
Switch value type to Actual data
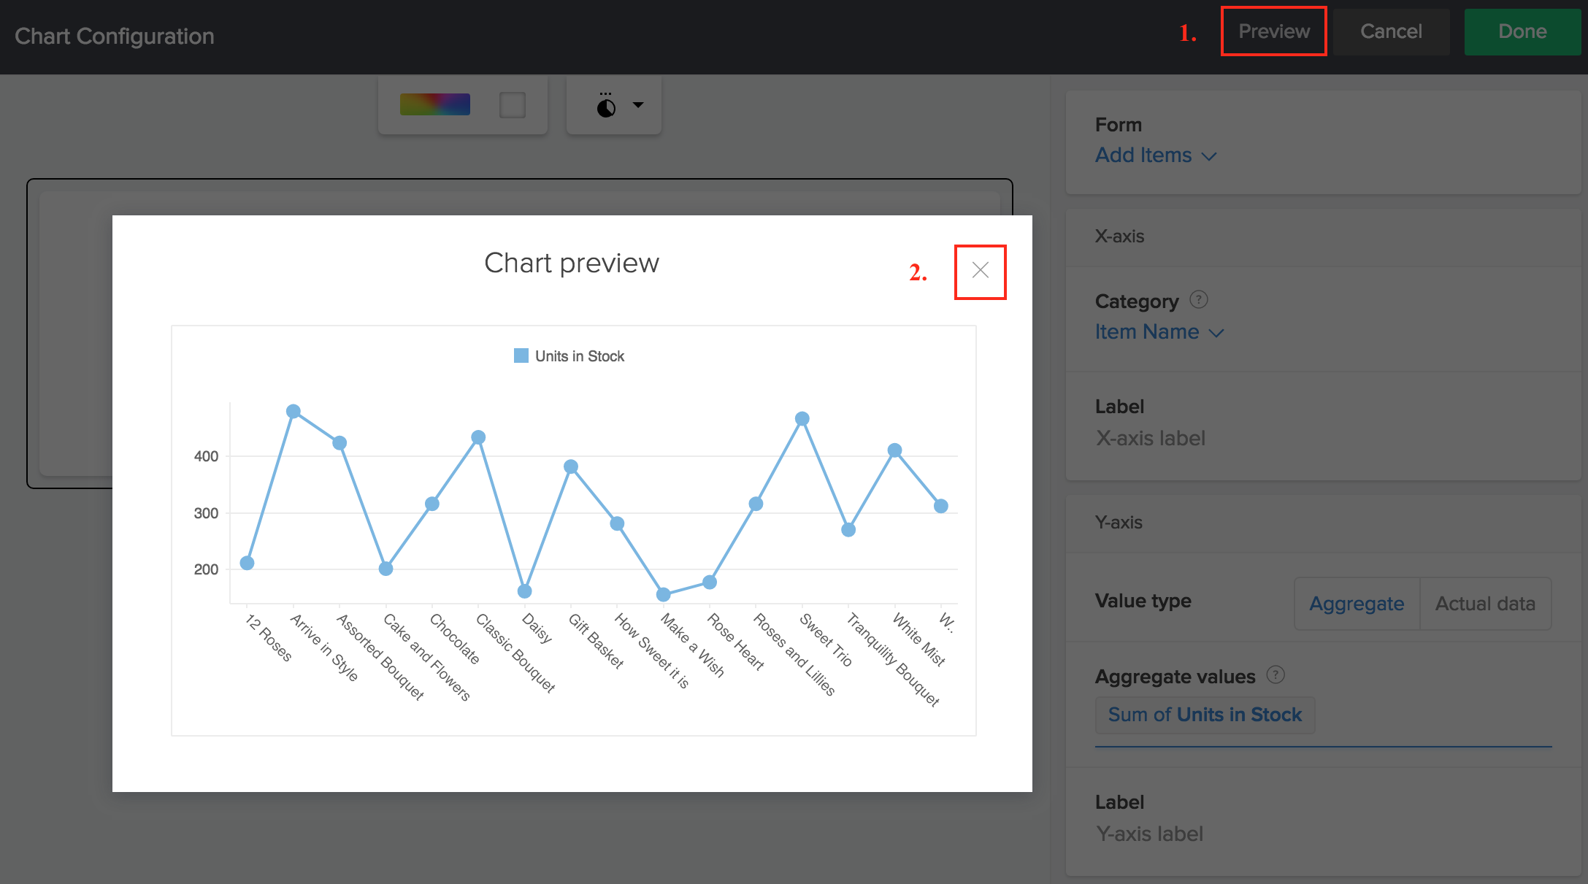click(x=1484, y=604)
